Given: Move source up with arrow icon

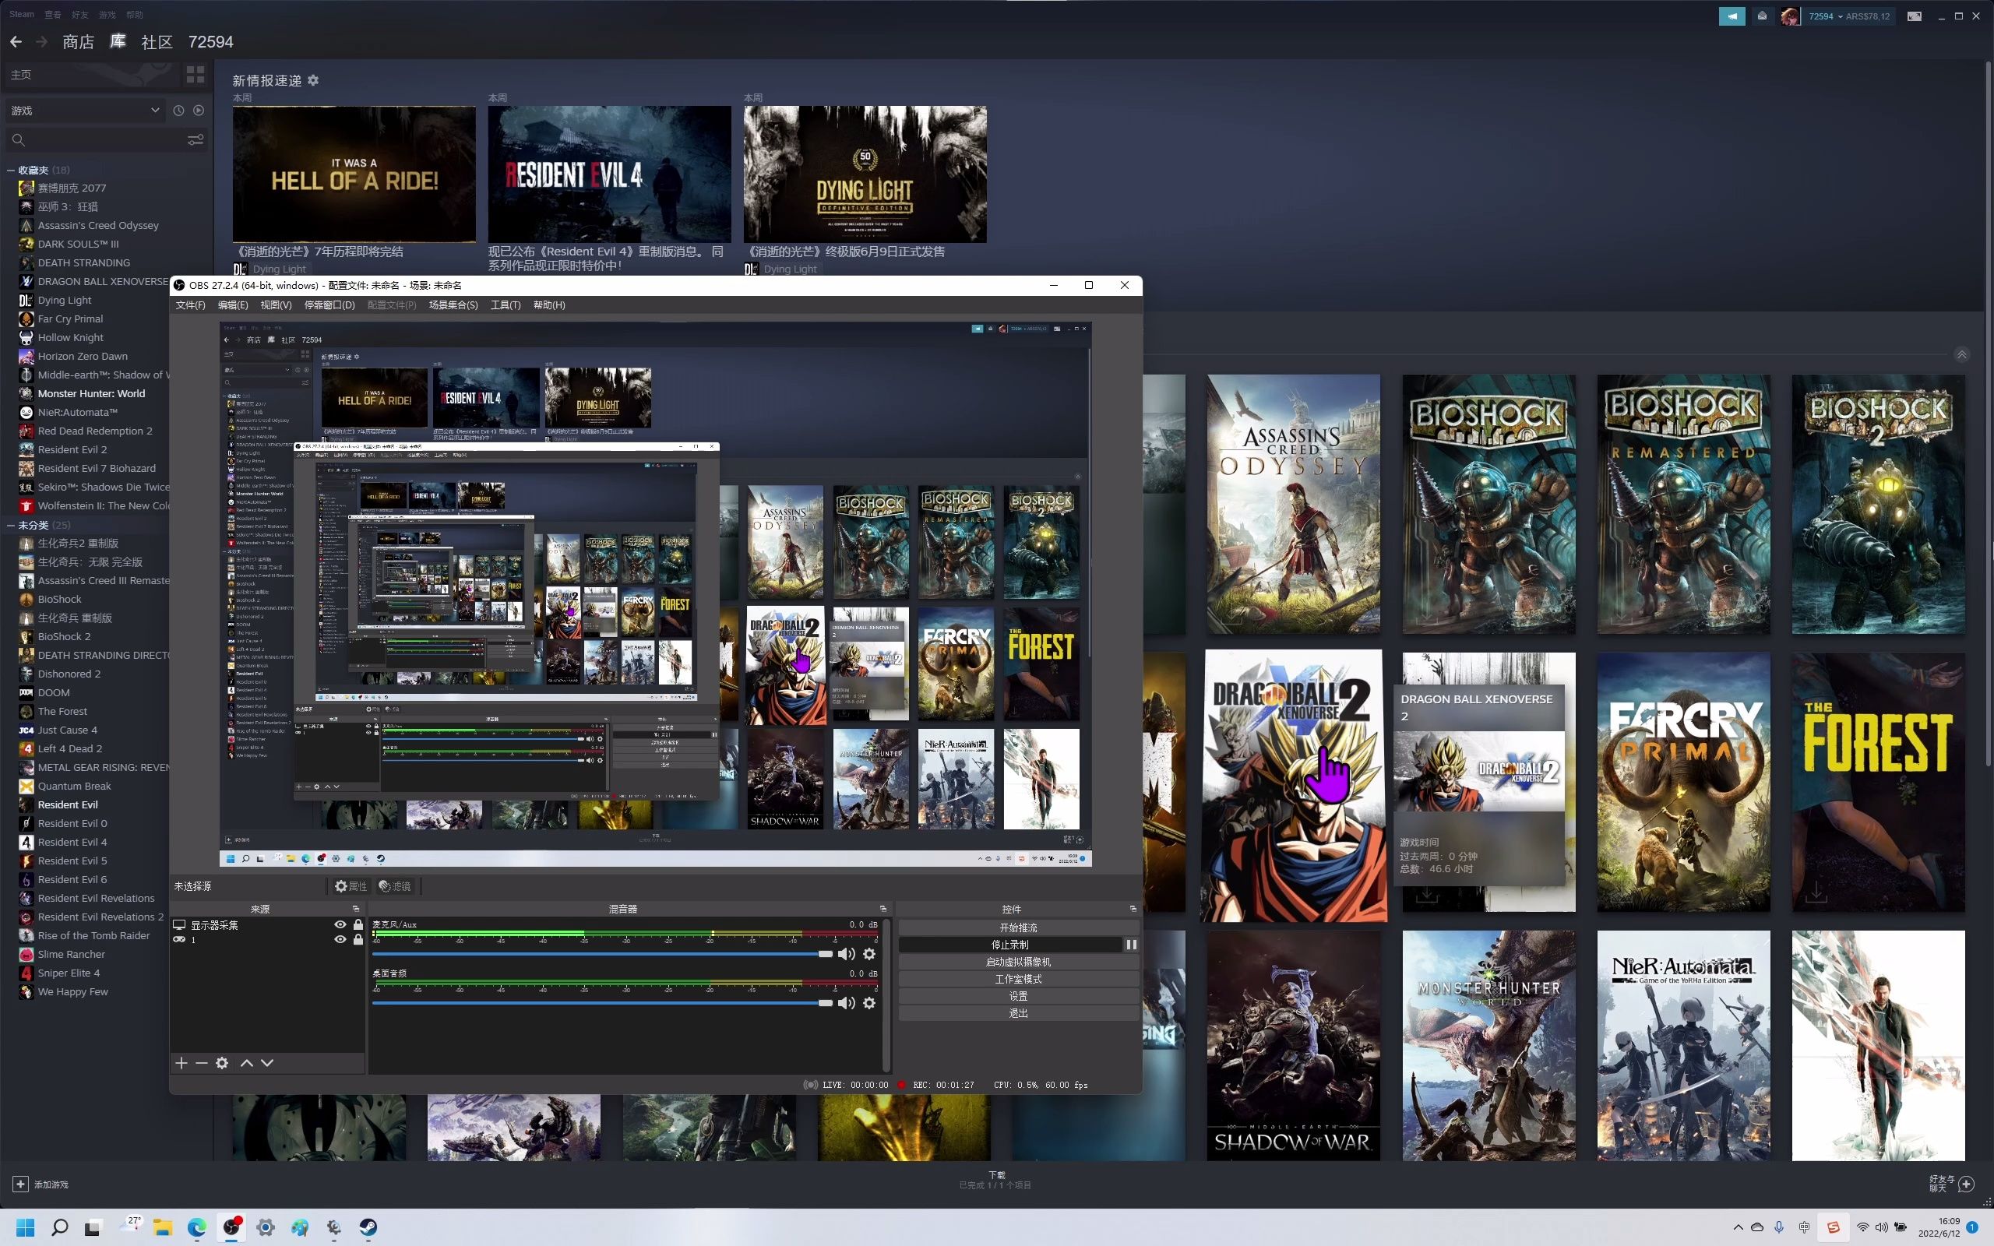Looking at the screenshot, I should (246, 1063).
